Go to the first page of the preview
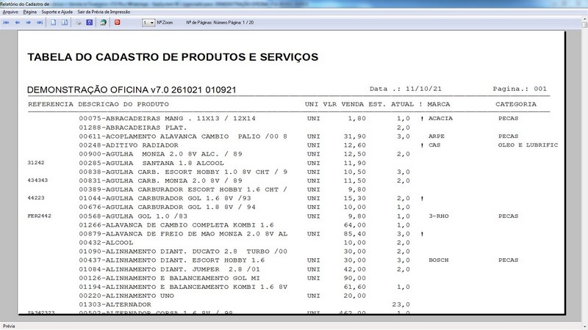Screen dimensions: 588x330 tap(7, 23)
